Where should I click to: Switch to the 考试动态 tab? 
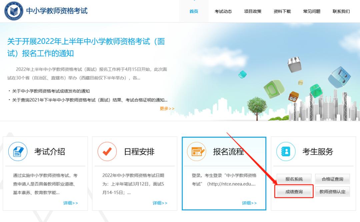click(x=223, y=11)
